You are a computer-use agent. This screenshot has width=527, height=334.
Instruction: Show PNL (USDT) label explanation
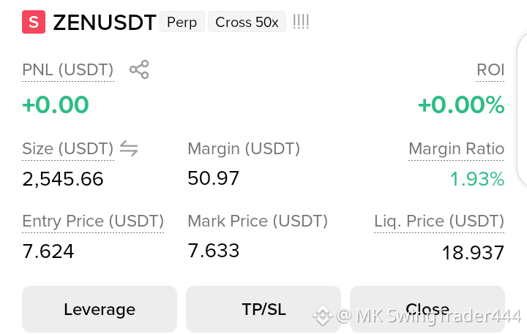coord(68,70)
